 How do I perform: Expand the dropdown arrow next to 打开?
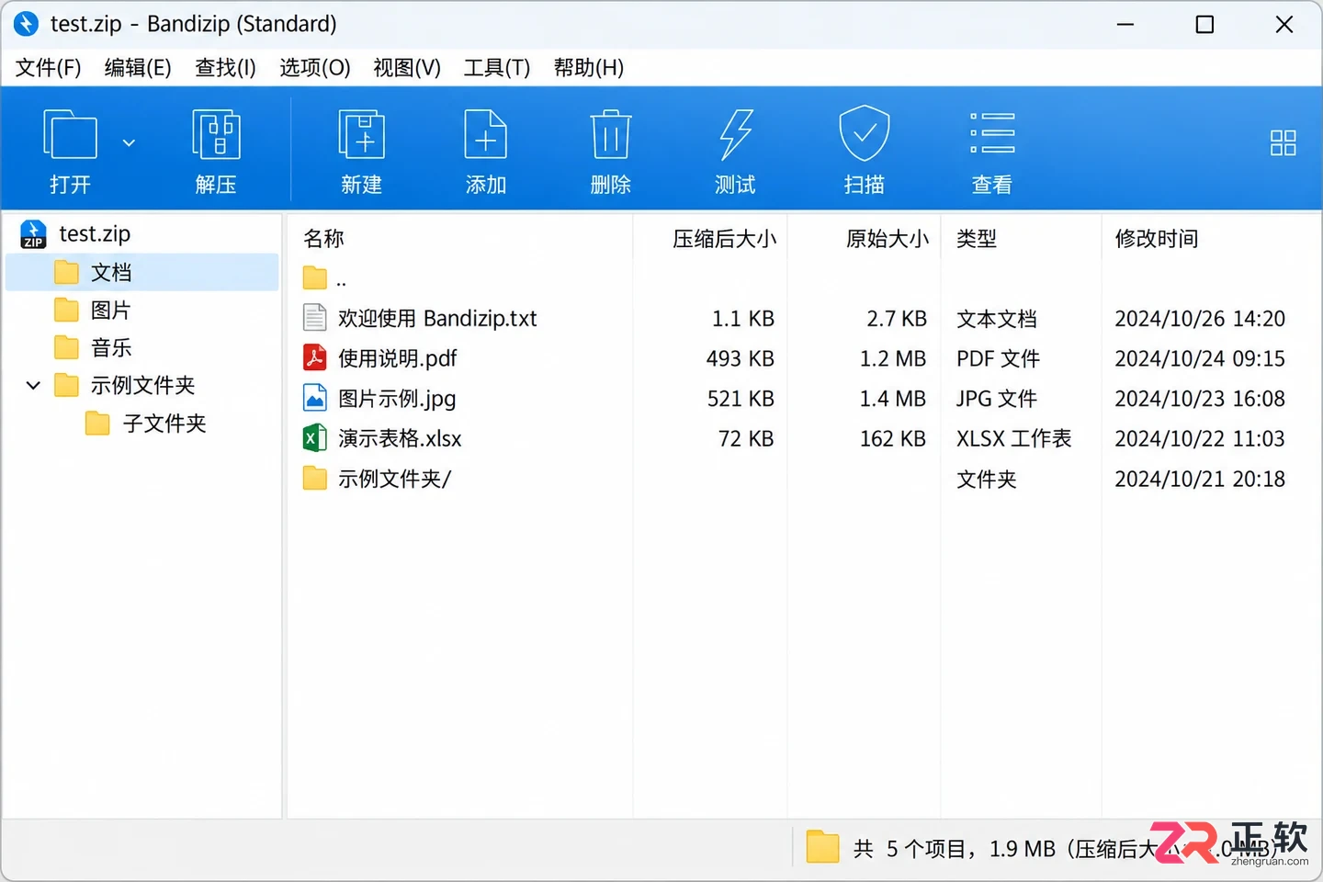coord(129,142)
